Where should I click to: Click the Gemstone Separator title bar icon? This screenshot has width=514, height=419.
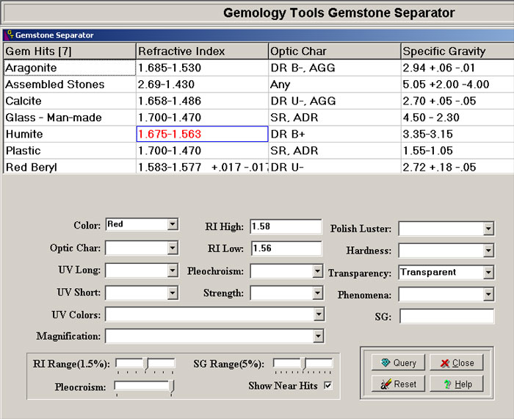pyautogui.click(x=10, y=35)
